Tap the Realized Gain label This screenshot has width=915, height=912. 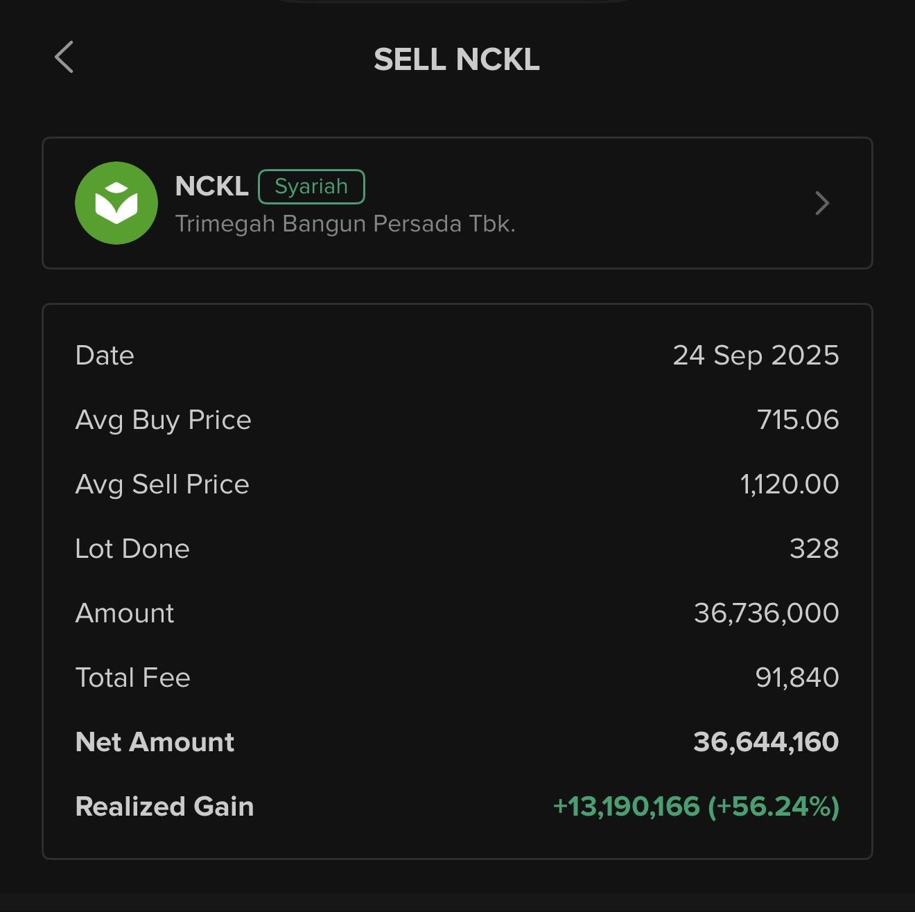(164, 807)
